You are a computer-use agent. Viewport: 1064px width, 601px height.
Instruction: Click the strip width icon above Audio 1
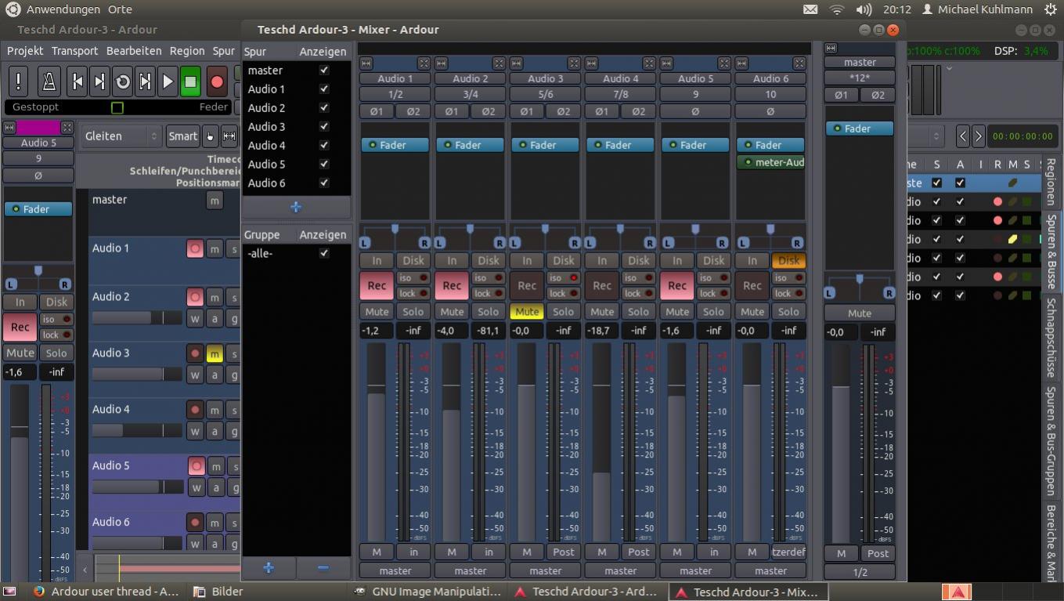click(x=366, y=63)
